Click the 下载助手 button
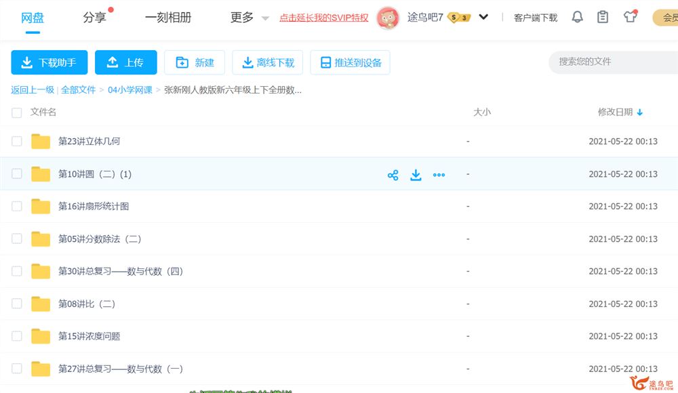678x393 pixels. (49, 62)
